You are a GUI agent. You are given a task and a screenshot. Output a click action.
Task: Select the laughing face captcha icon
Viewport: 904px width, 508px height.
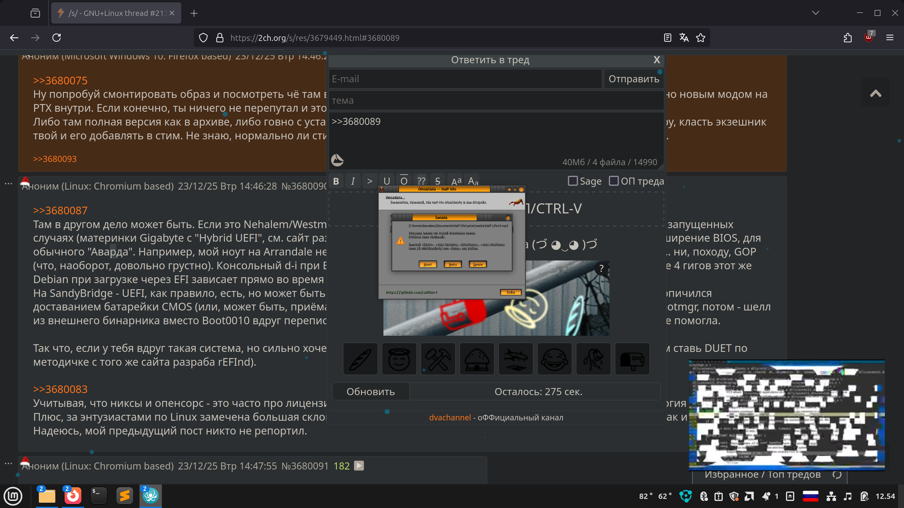(554, 359)
